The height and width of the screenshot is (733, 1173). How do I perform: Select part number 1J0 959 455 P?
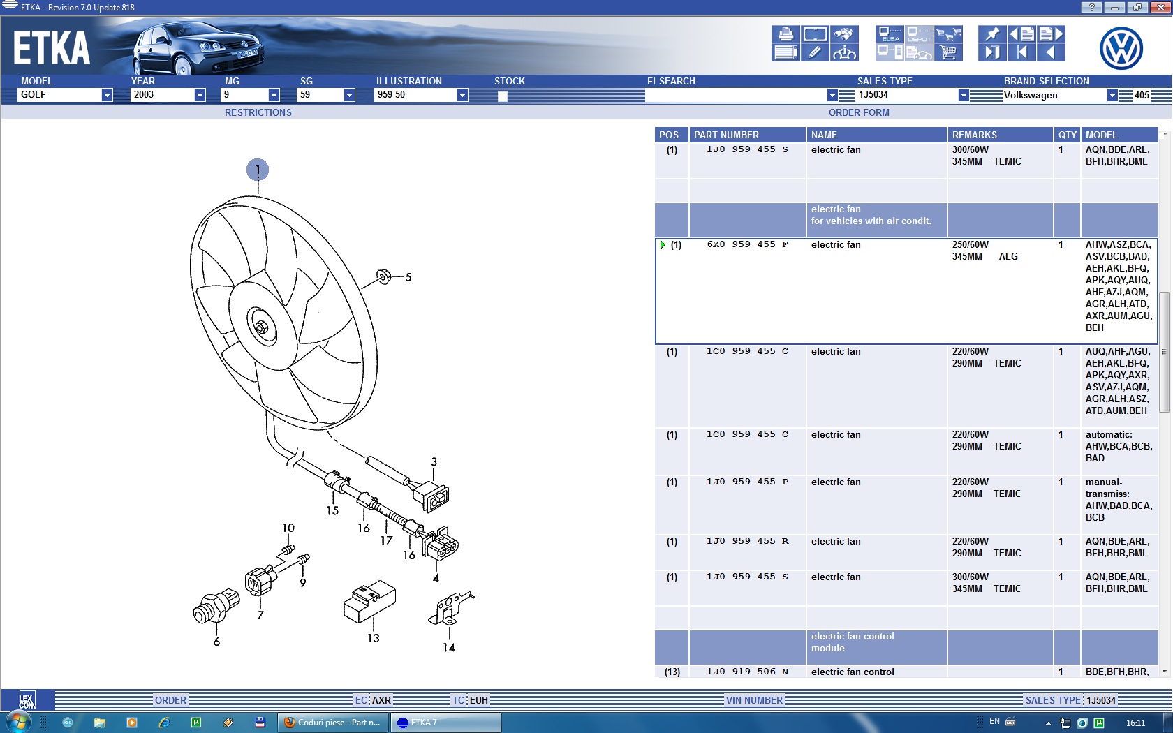(747, 482)
